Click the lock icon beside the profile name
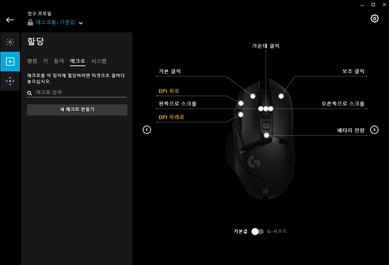 30,22
